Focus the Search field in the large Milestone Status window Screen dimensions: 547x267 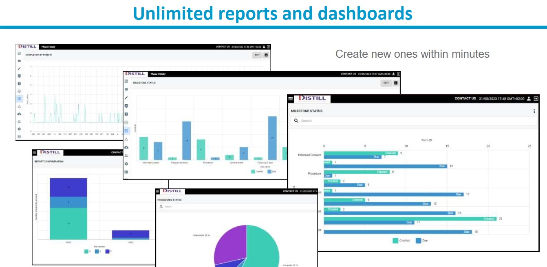pyautogui.click(x=414, y=121)
